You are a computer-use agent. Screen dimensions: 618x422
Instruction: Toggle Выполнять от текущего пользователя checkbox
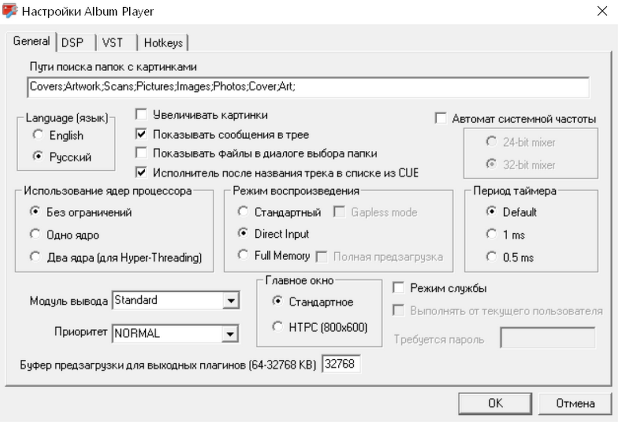(497, 311)
